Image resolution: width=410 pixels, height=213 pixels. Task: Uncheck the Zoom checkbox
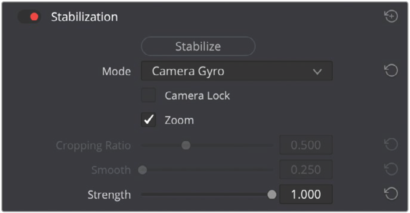click(148, 120)
